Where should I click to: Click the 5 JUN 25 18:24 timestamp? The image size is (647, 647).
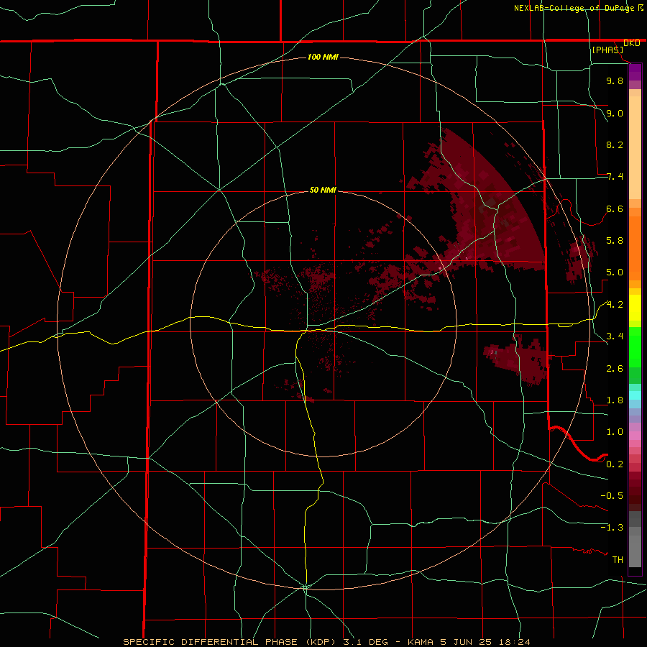tap(484, 642)
